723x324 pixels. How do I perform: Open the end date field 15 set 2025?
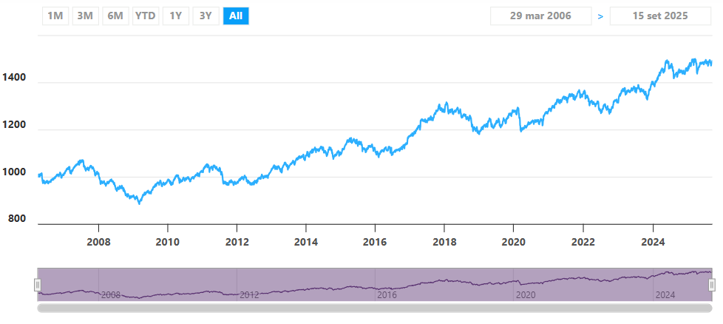[660, 16]
